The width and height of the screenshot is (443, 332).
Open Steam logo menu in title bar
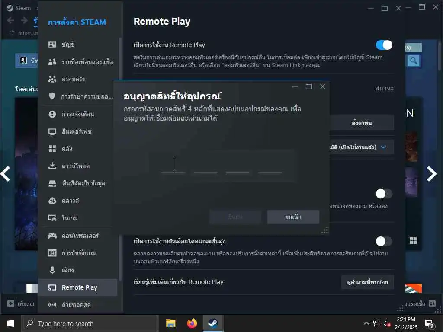(x=10, y=8)
